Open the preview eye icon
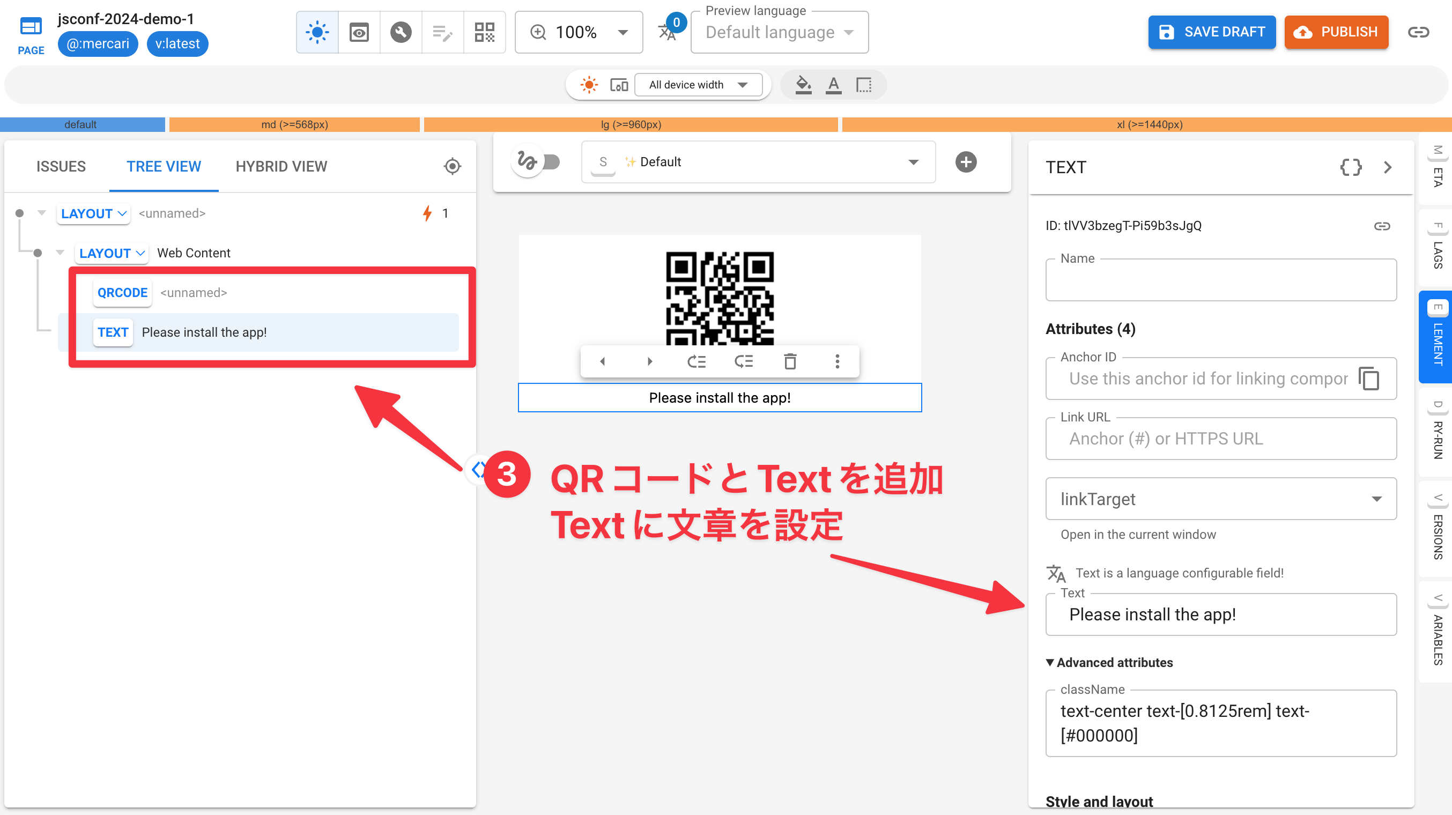 359,32
